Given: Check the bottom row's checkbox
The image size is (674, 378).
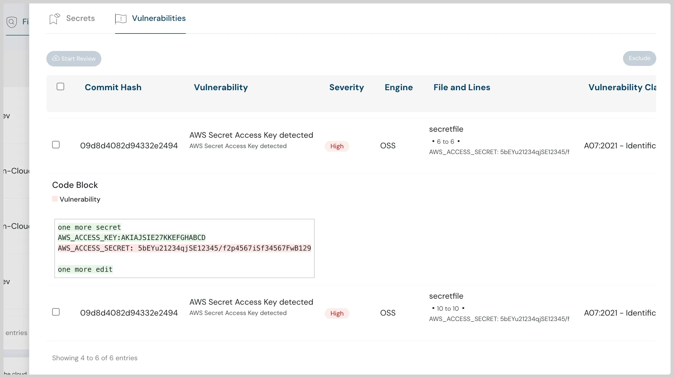Looking at the screenshot, I should click(x=56, y=312).
